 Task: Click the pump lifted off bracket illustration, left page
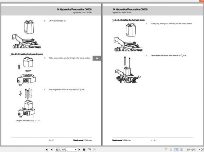[x=27, y=34]
